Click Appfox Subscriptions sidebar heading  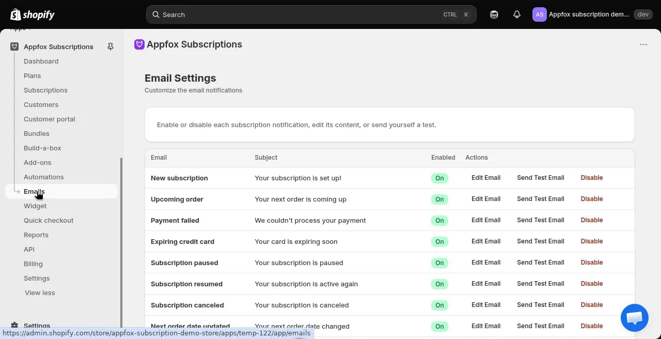tap(58, 47)
